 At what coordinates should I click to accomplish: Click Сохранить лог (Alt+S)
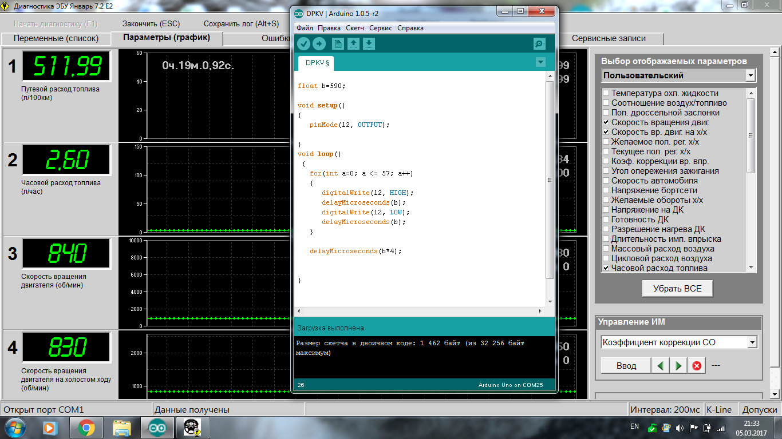click(x=242, y=24)
